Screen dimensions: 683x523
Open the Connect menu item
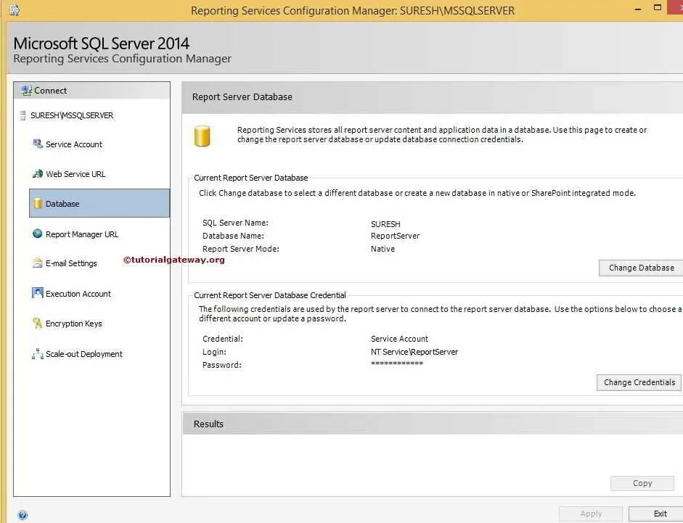click(51, 91)
